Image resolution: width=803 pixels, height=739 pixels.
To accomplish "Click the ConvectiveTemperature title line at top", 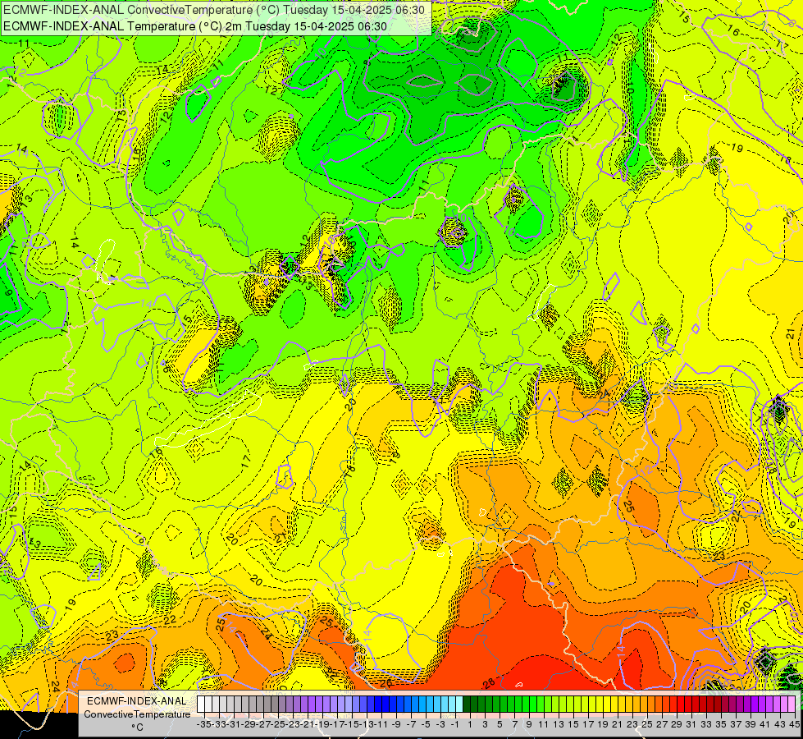I will tap(214, 9).
